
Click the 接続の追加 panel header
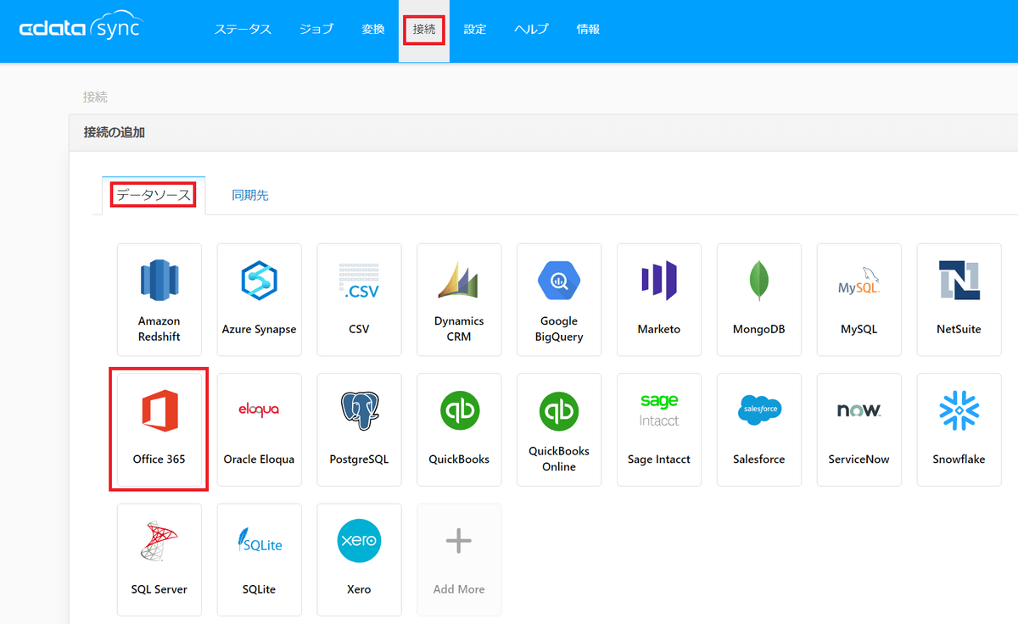[x=543, y=132]
